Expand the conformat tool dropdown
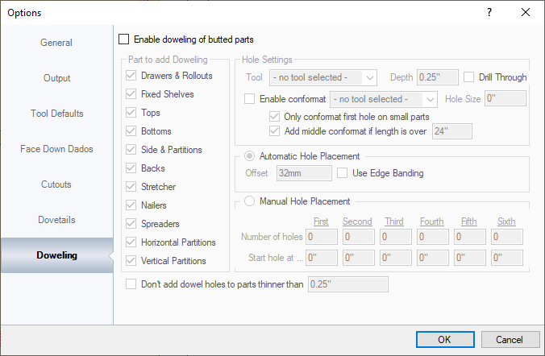545x356 pixels. (383, 99)
